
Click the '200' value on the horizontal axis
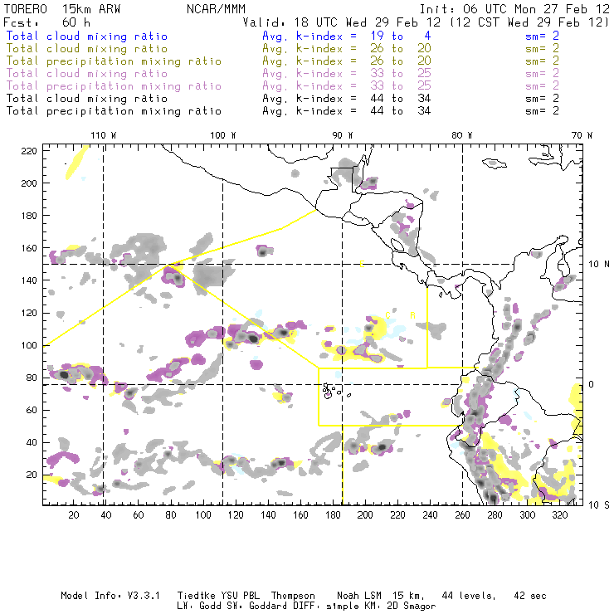pyautogui.click(x=365, y=515)
